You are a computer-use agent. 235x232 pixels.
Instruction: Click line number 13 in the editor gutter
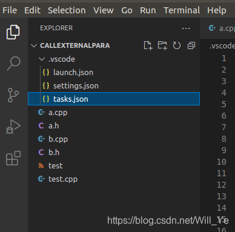point(222,196)
